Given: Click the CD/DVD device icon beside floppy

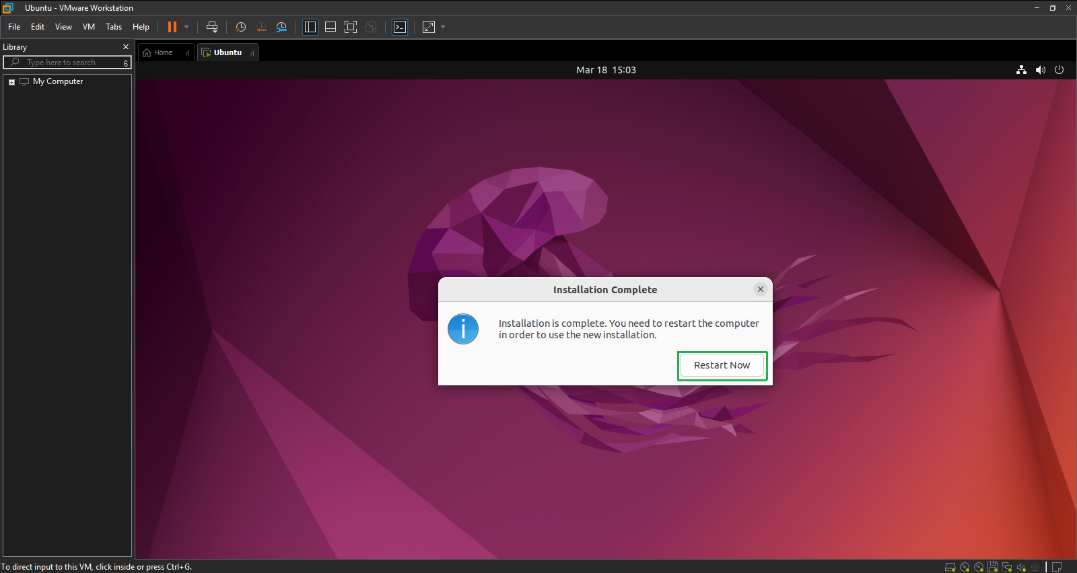Looking at the screenshot, I should click(x=979, y=567).
